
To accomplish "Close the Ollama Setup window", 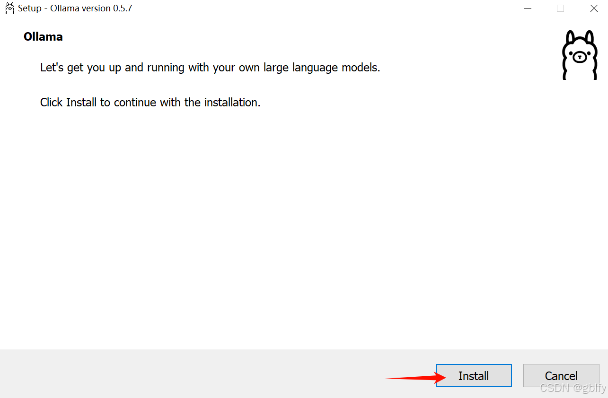I will coord(594,9).
